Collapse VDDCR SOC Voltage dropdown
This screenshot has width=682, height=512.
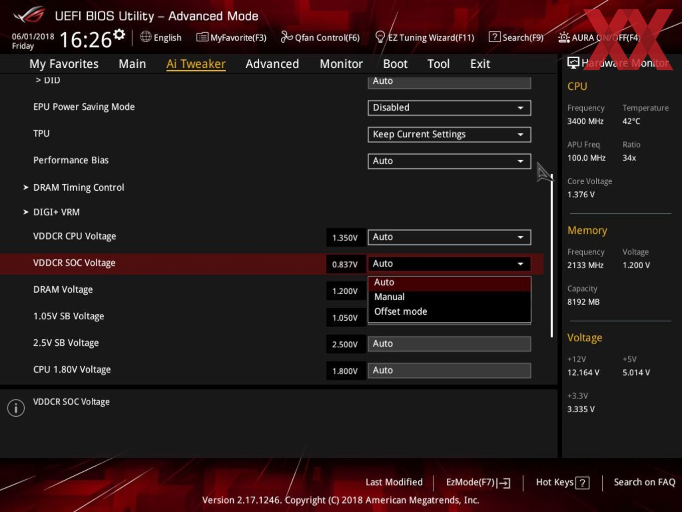click(449, 264)
